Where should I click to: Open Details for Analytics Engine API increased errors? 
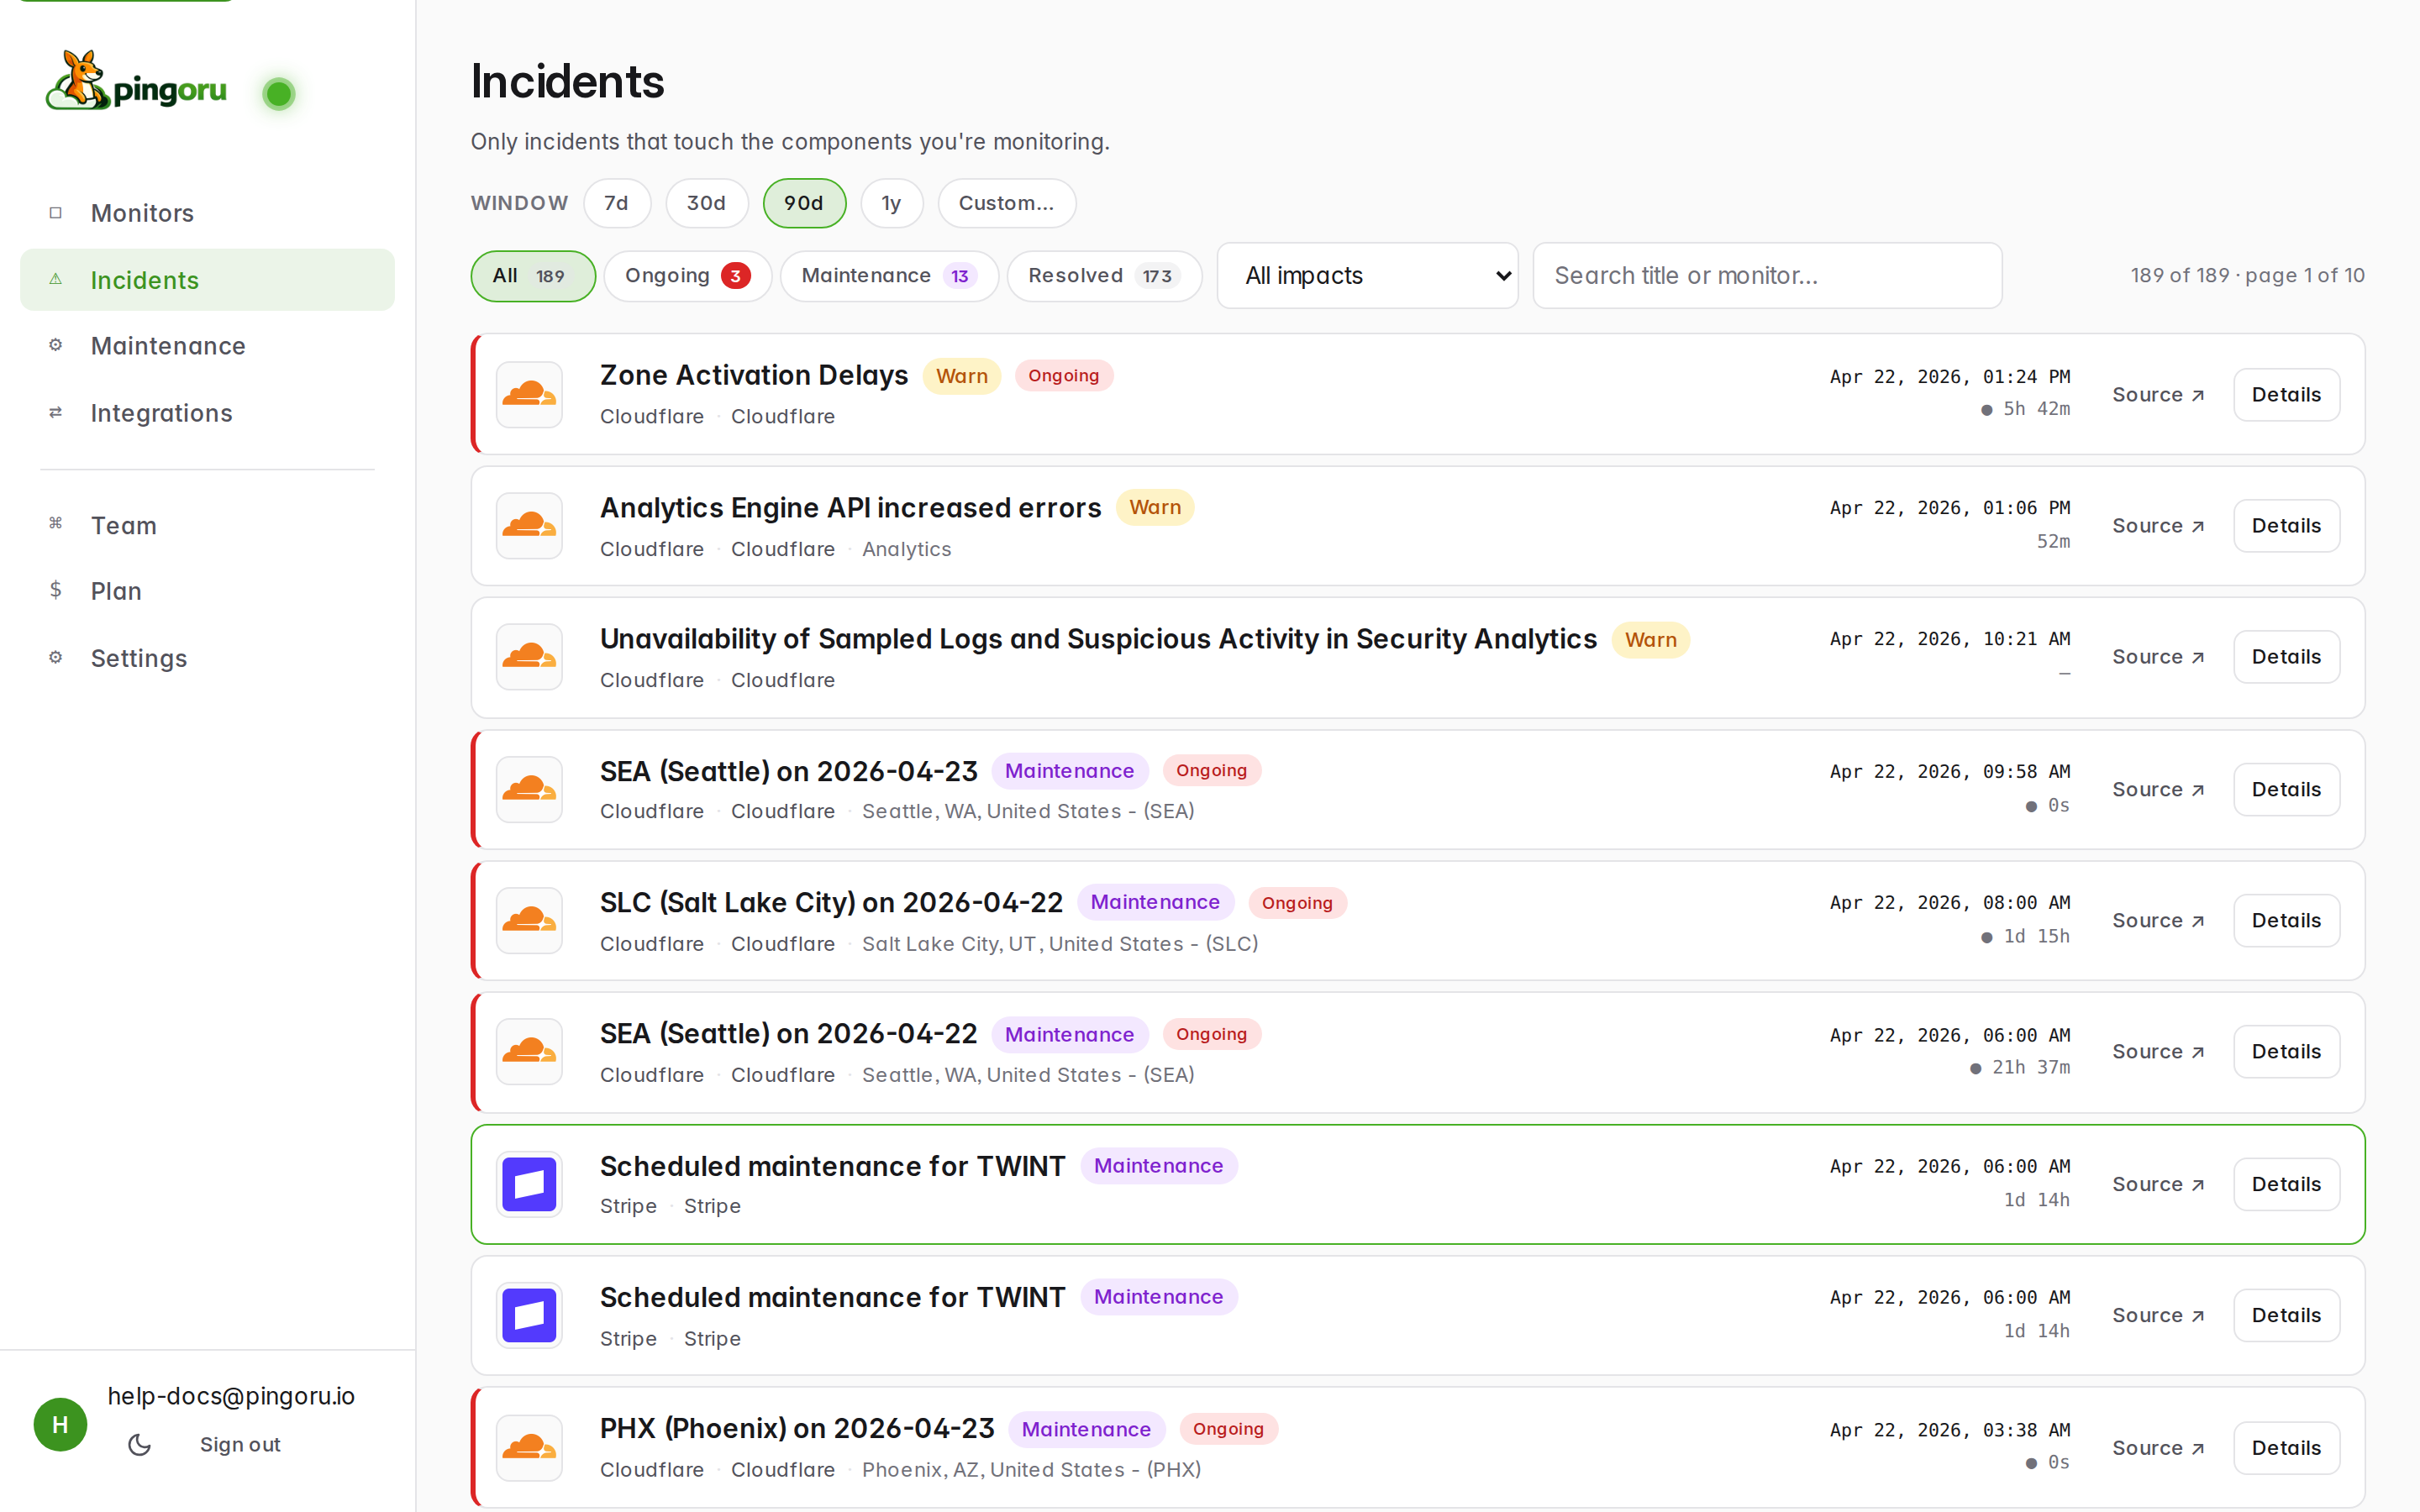pos(2286,525)
